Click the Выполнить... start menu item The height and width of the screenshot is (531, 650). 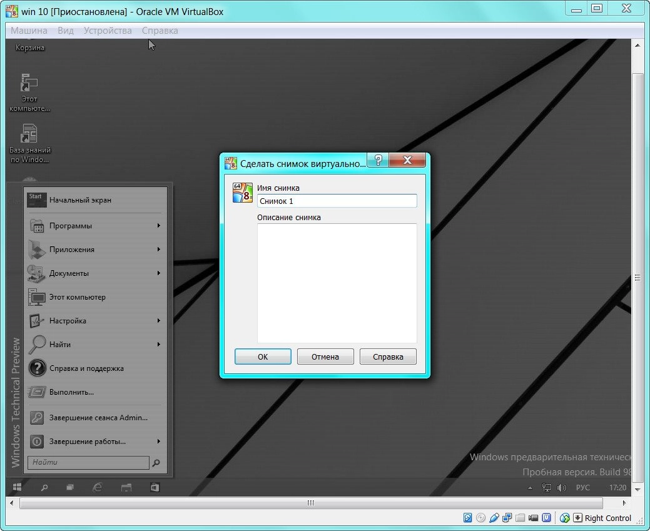tap(96, 392)
